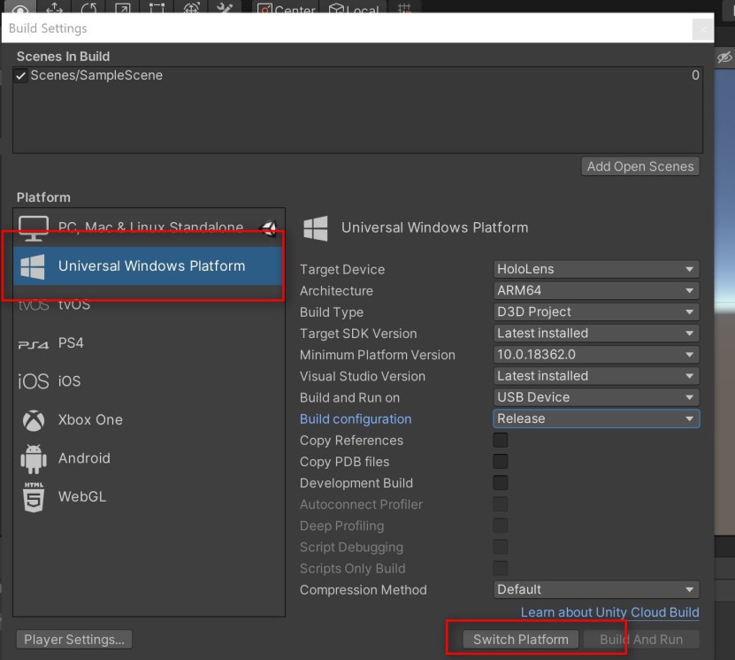Open the Minimum Platform Version dropdown
This screenshot has height=660, width=735.
point(596,355)
